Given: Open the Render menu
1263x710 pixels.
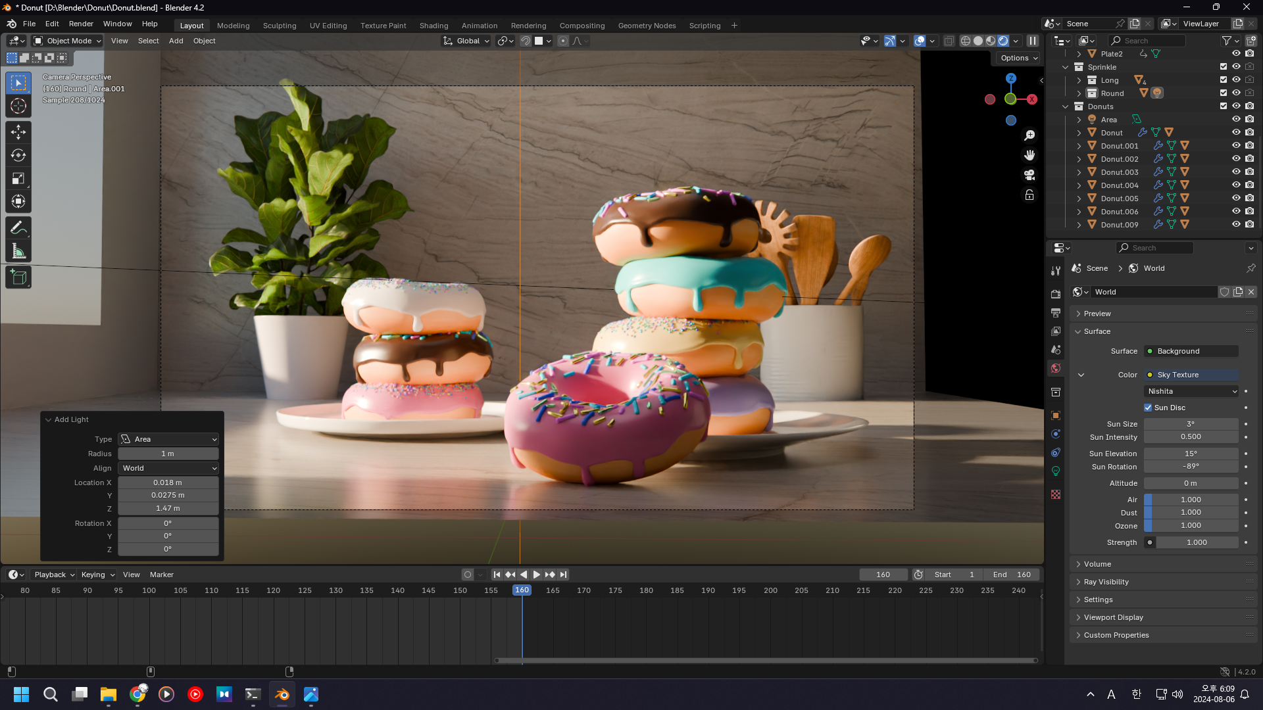Looking at the screenshot, I should [x=81, y=24].
